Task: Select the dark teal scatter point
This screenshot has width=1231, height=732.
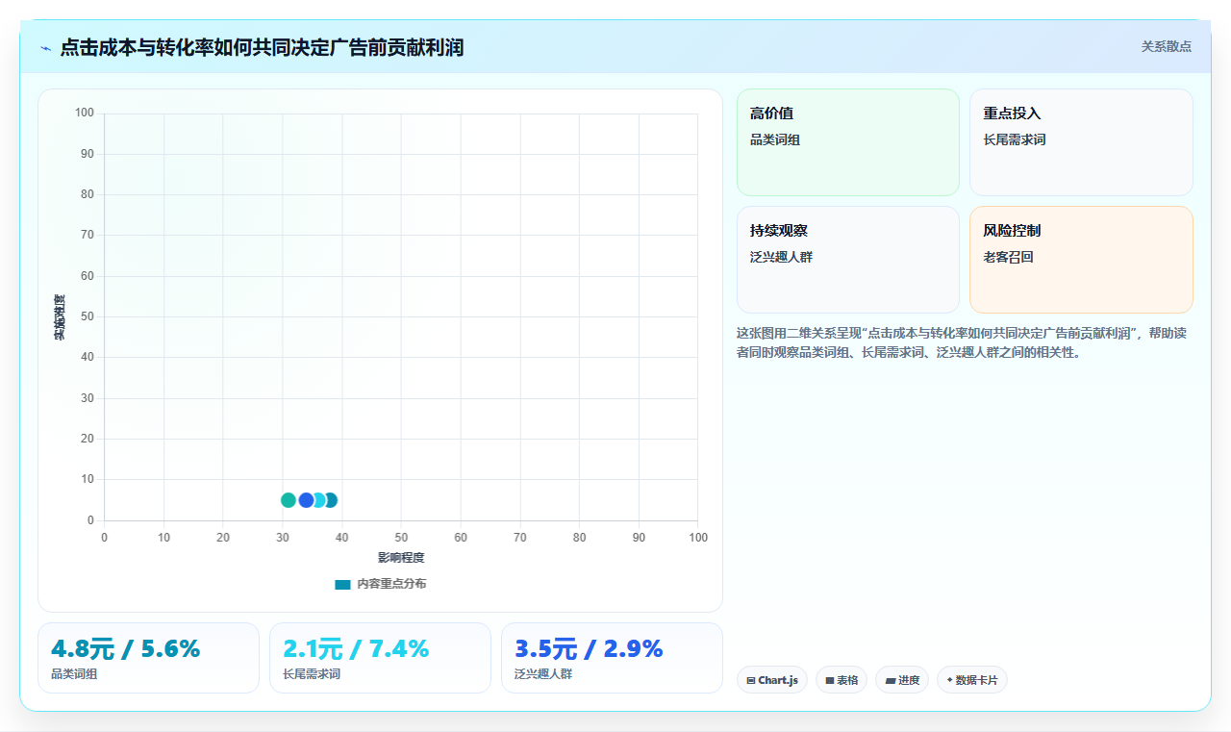Action: point(332,500)
